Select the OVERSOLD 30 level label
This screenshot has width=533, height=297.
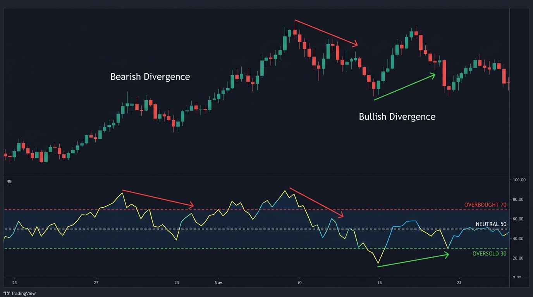coord(489,254)
